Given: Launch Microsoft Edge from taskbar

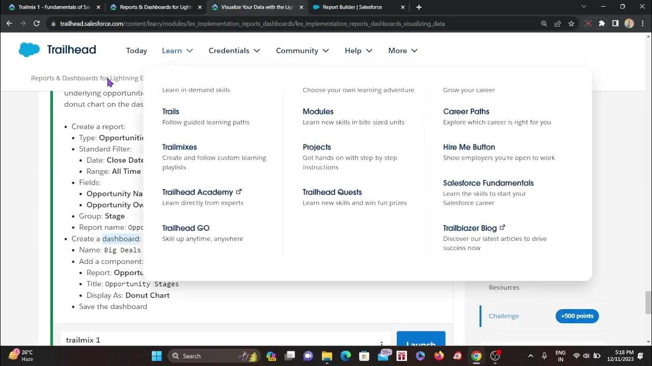Looking at the screenshot, I should click(x=345, y=356).
